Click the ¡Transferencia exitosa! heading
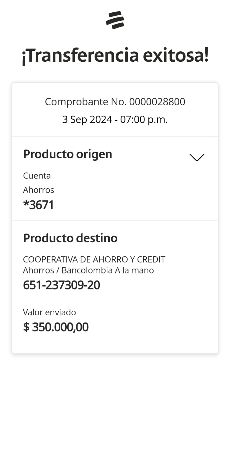The height and width of the screenshot is (472, 230). click(115, 55)
